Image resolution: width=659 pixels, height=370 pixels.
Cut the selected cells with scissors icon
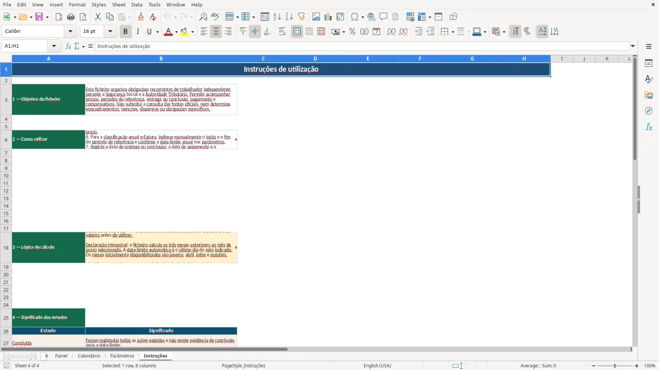[x=98, y=17]
